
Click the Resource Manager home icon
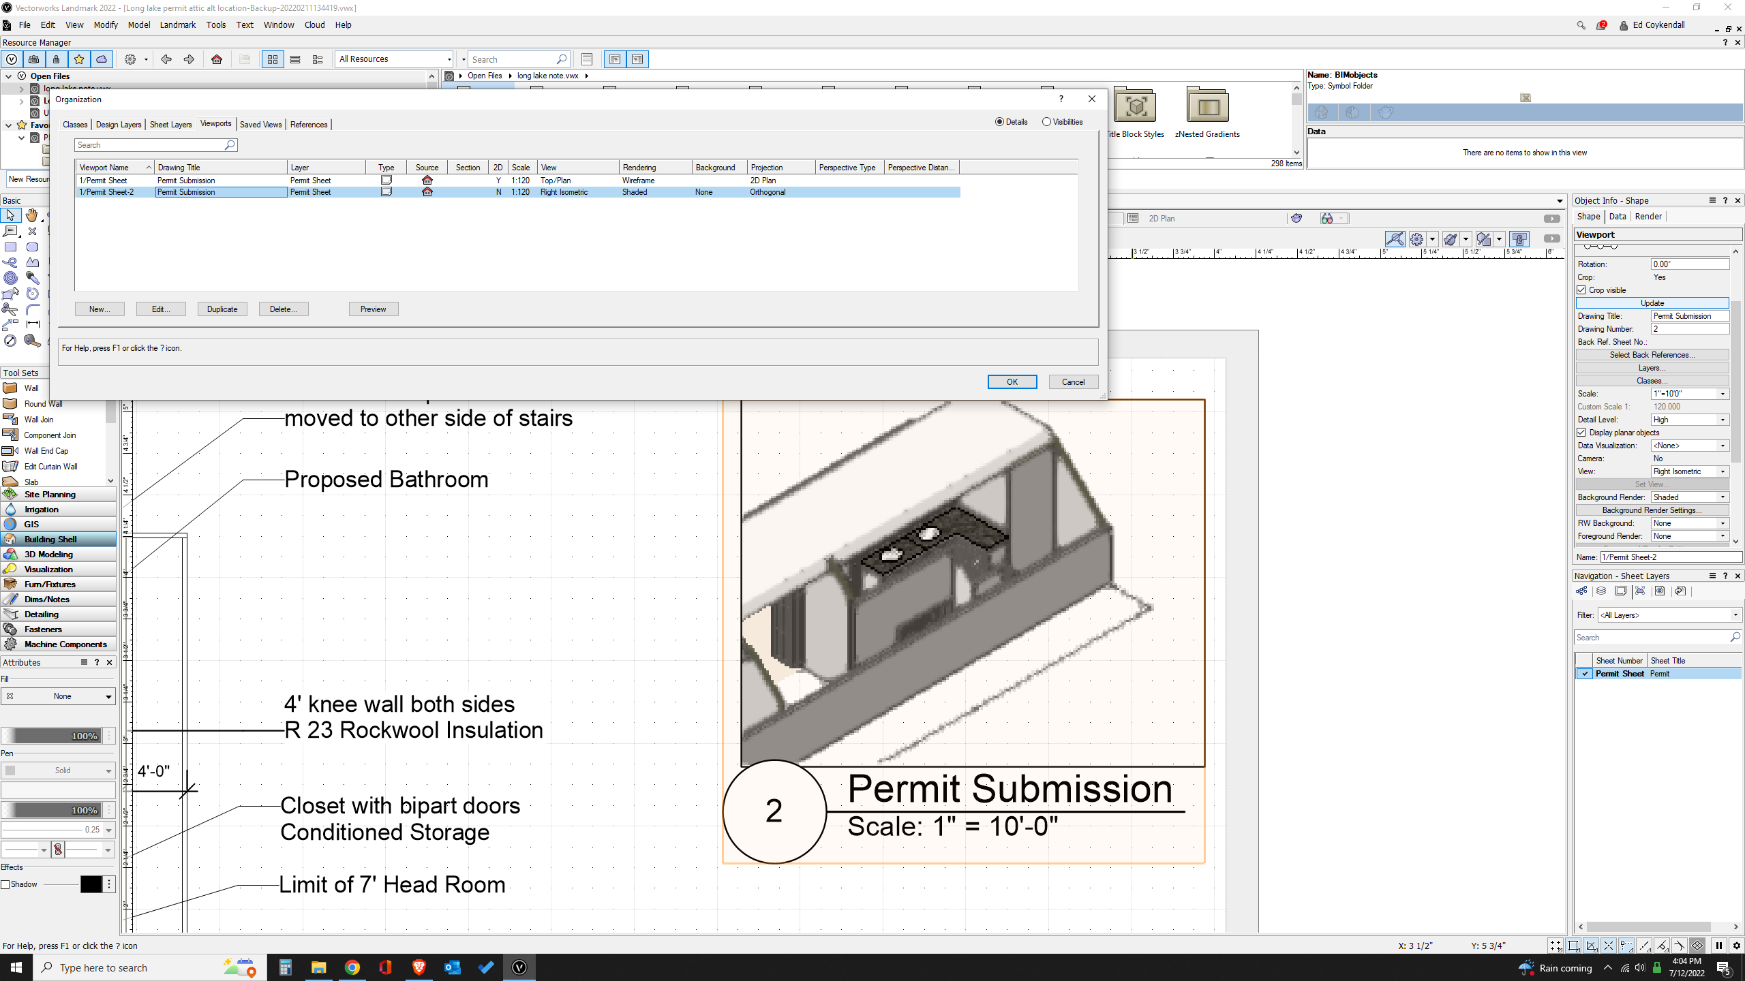coord(217,59)
